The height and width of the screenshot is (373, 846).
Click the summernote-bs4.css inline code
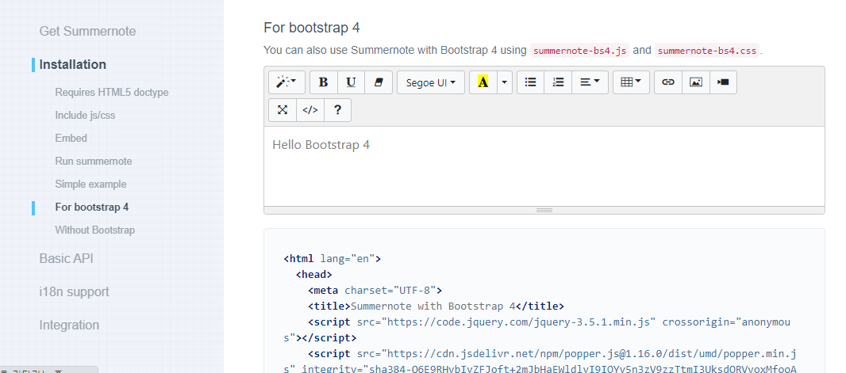click(707, 51)
